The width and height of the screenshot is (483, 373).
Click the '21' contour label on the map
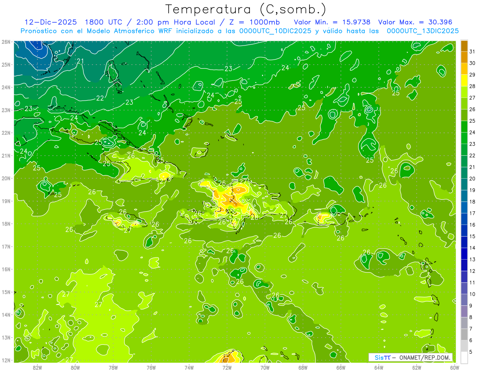point(80,61)
